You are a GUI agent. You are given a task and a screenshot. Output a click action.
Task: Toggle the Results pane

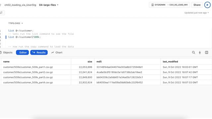[39, 53]
